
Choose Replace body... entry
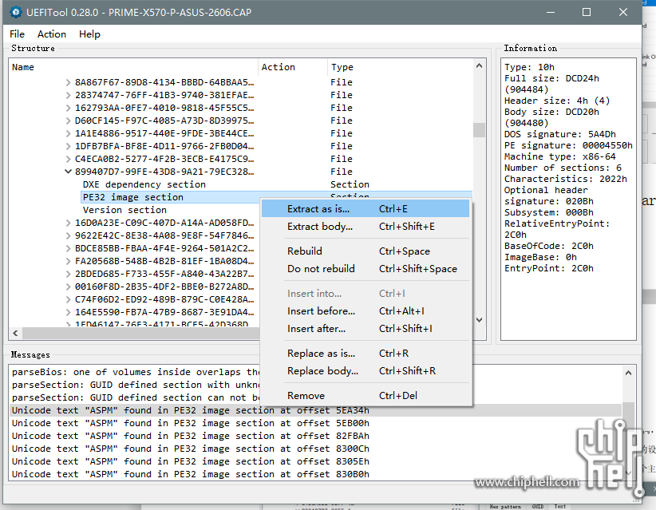coord(366,370)
